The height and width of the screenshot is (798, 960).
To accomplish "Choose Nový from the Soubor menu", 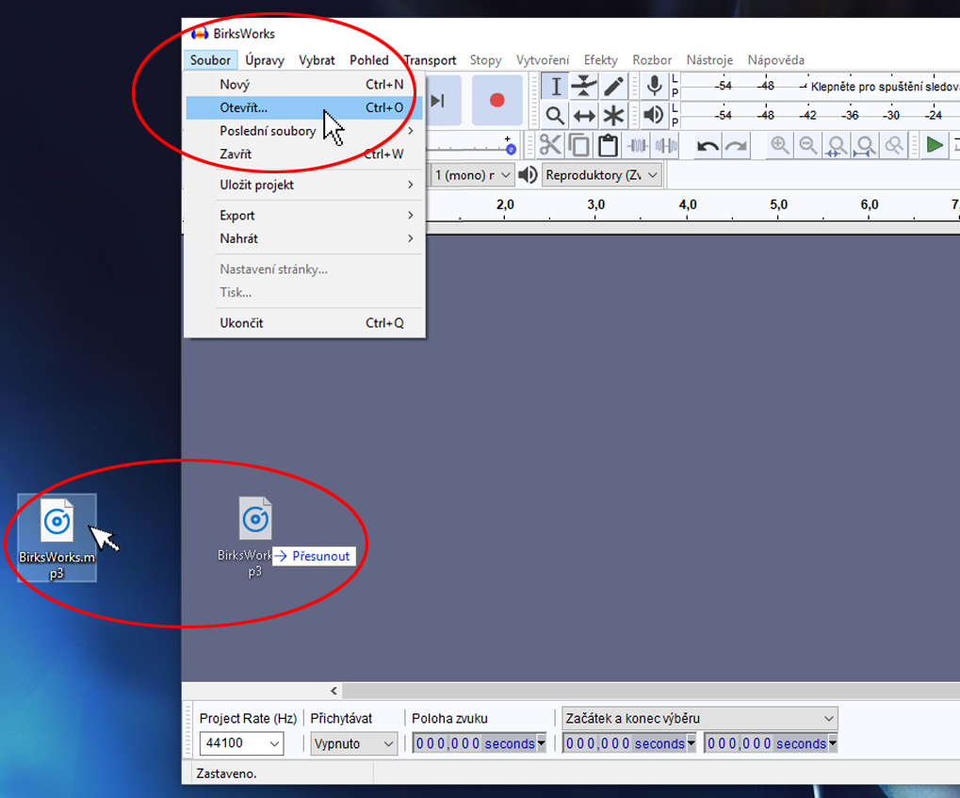I will coord(304,85).
